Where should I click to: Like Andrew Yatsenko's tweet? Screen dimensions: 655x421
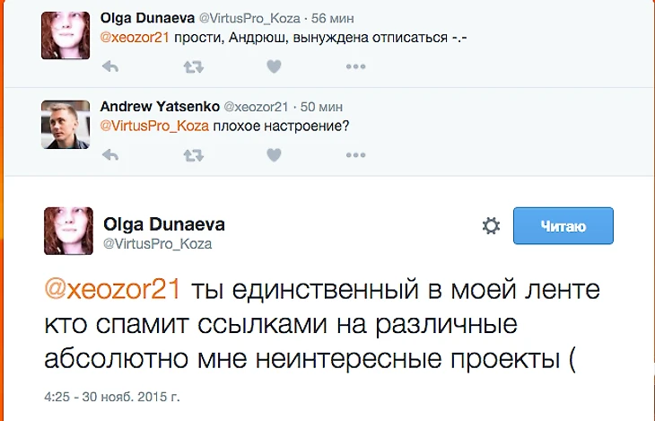275,155
